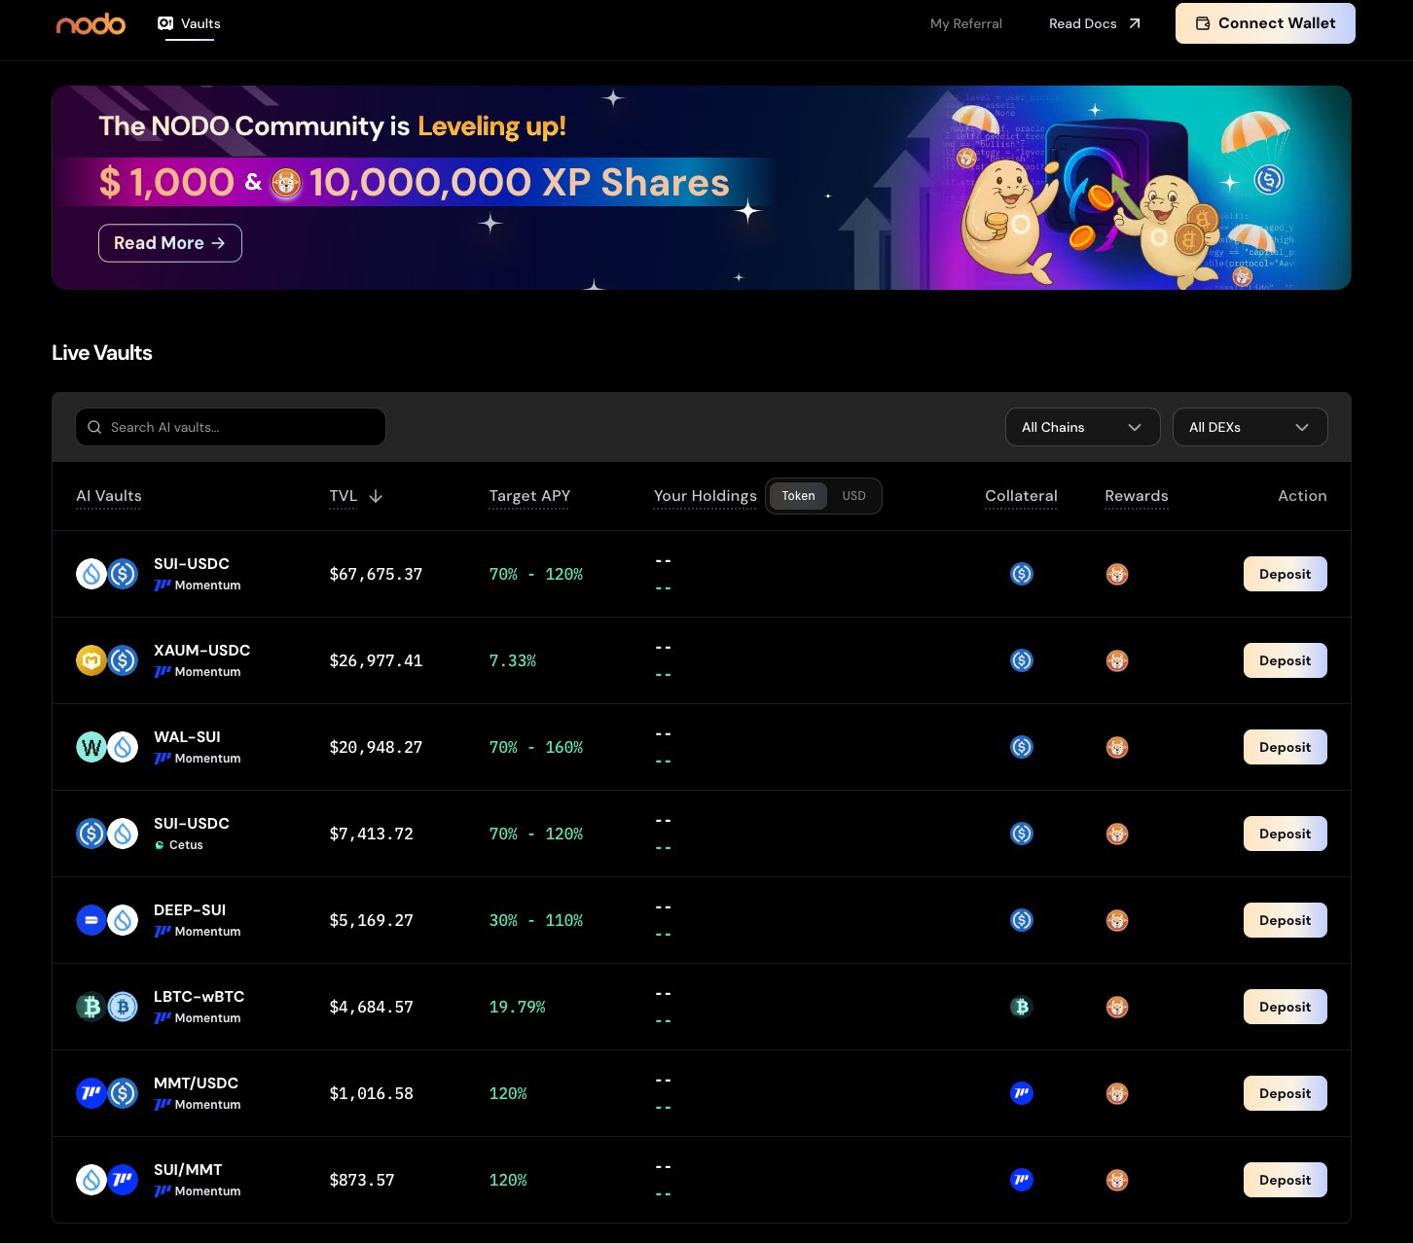Switch holdings display to Token

798,496
